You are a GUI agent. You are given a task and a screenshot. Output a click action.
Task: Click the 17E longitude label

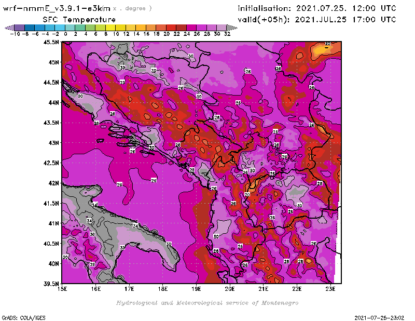(x=129, y=289)
